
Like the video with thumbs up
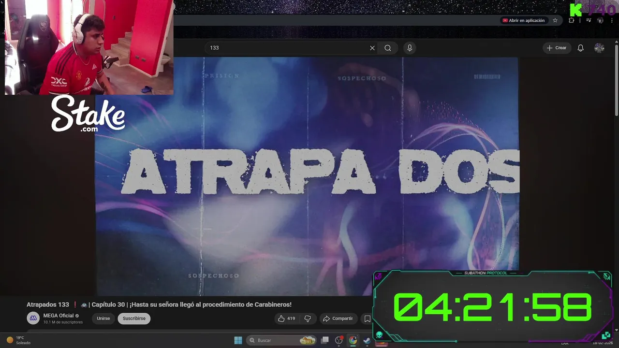[286, 319]
